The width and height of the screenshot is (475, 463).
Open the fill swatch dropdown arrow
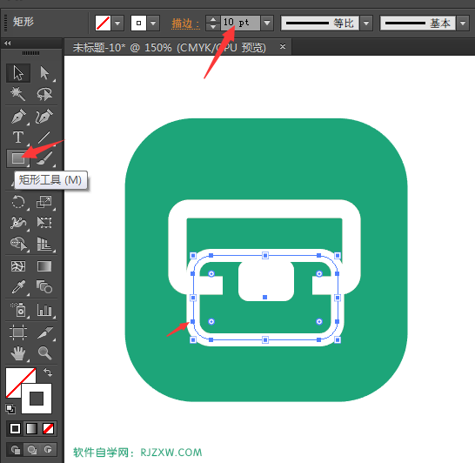117,23
